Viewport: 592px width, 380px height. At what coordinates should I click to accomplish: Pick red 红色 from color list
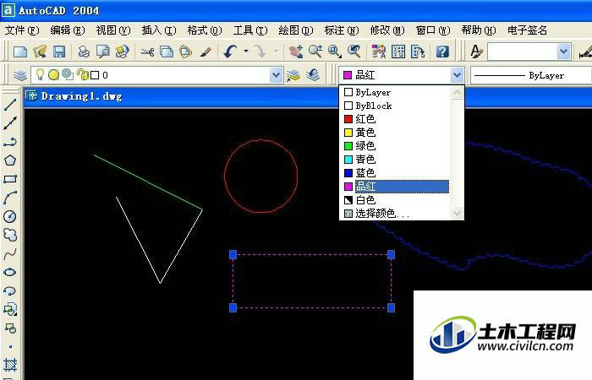396,119
